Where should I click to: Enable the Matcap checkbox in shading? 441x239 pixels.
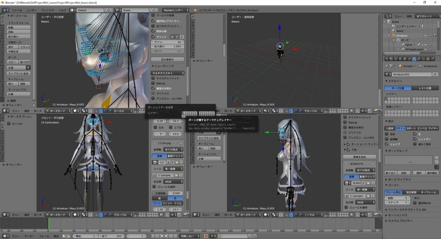pos(153,83)
